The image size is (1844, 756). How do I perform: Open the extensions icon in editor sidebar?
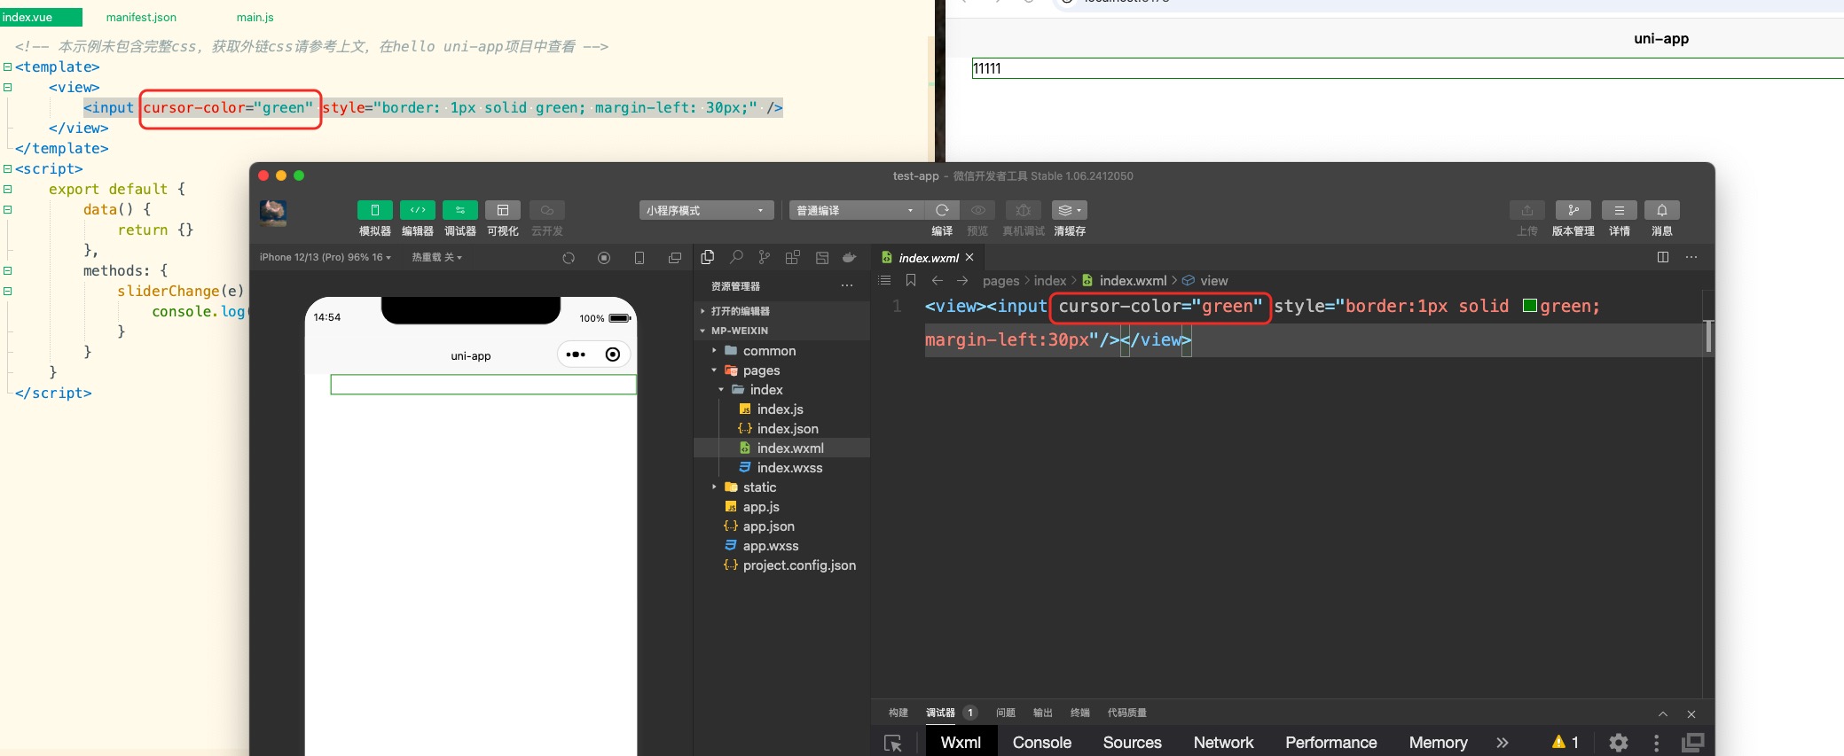pyautogui.click(x=793, y=257)
